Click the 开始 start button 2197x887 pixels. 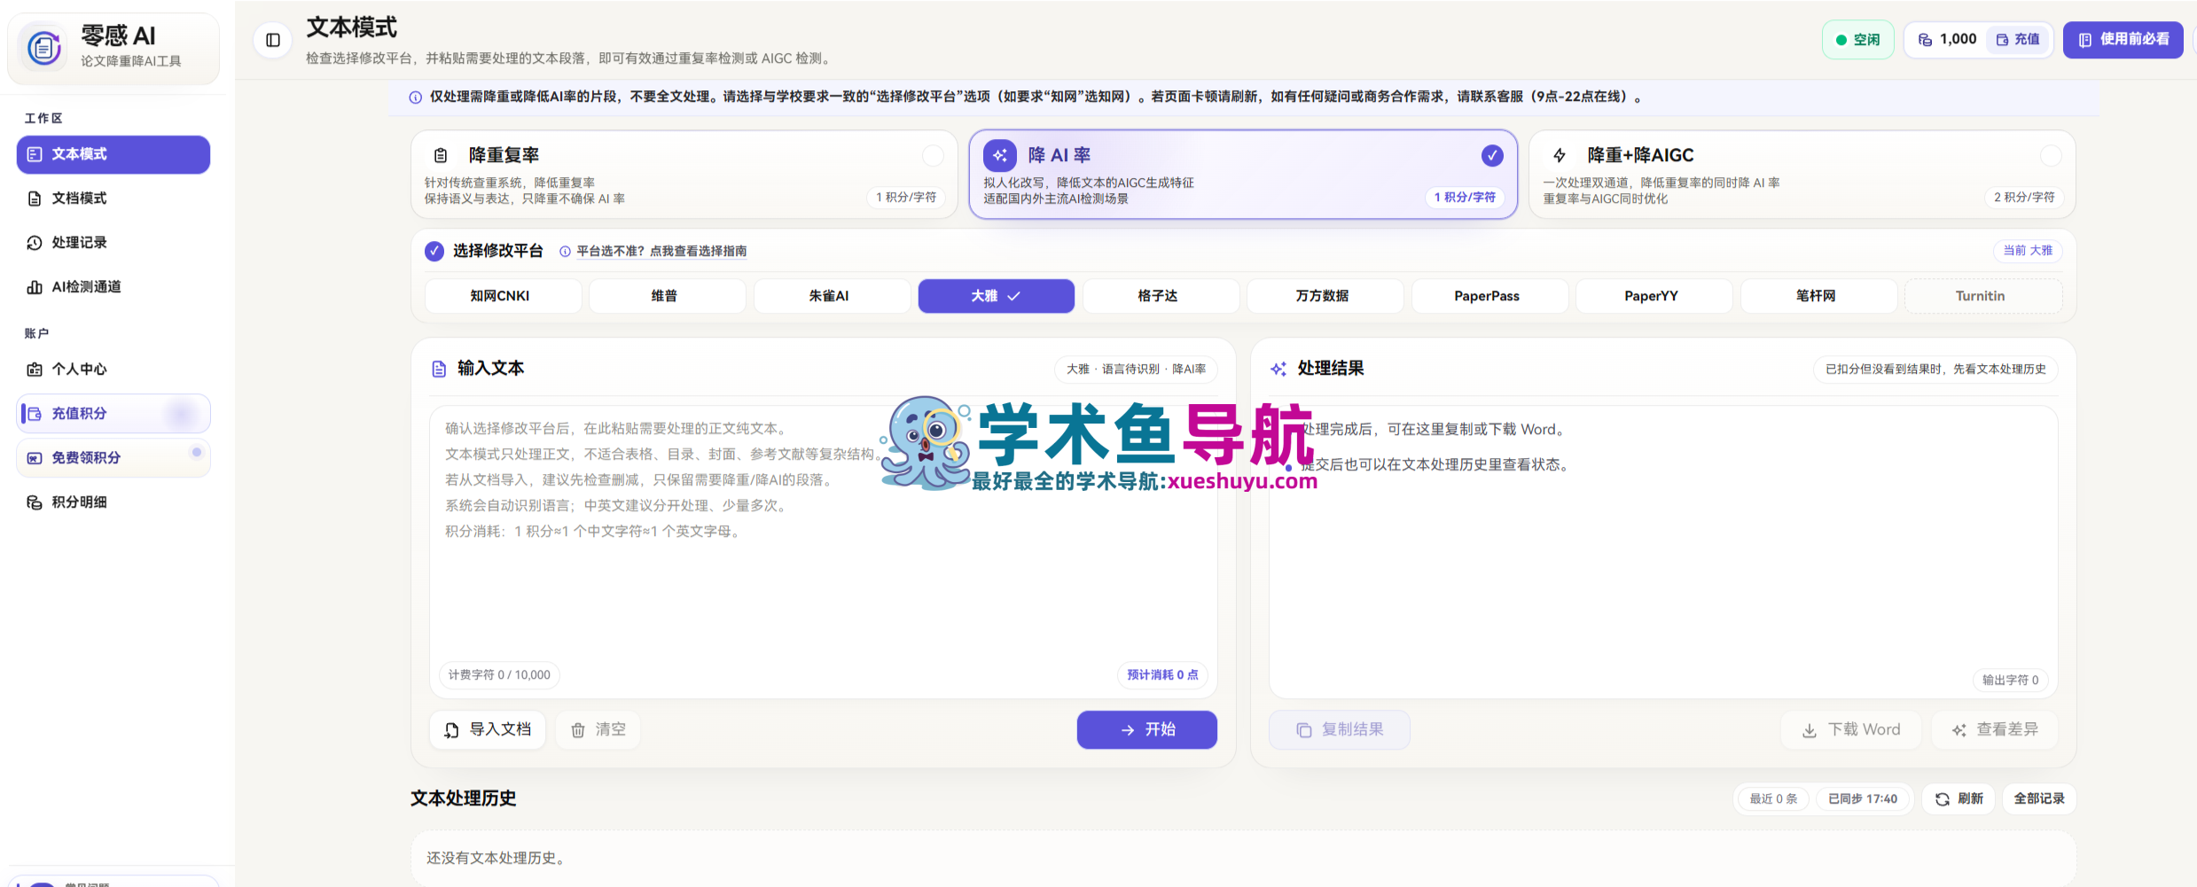[x=1146, y=730]
